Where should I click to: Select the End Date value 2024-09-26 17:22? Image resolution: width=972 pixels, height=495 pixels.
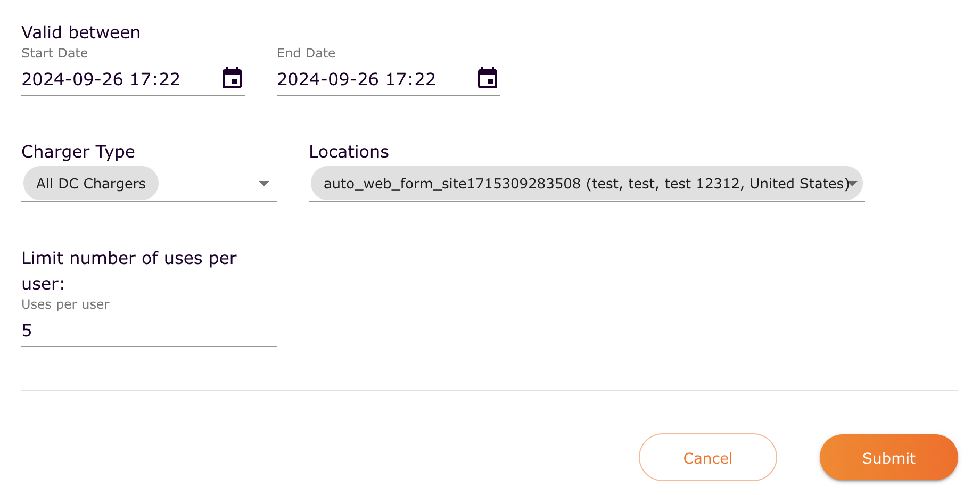click(356, 79)
